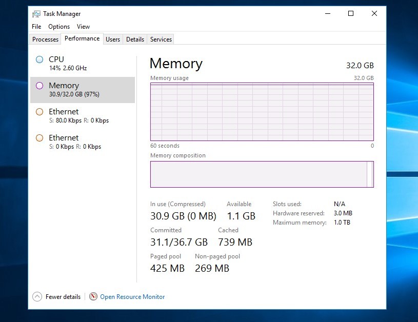Click the Slots used N/A value
Viewport: 418px width, 322px height.
(x=340, y=204)
